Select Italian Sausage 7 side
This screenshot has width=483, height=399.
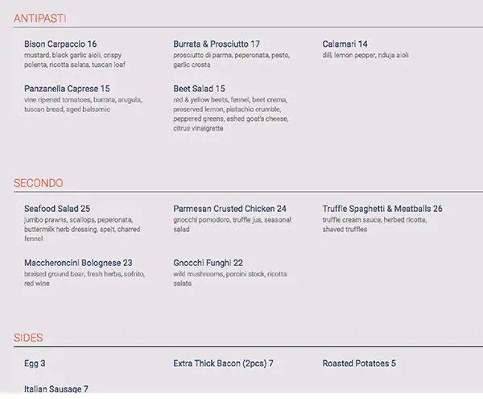[56, 389]
